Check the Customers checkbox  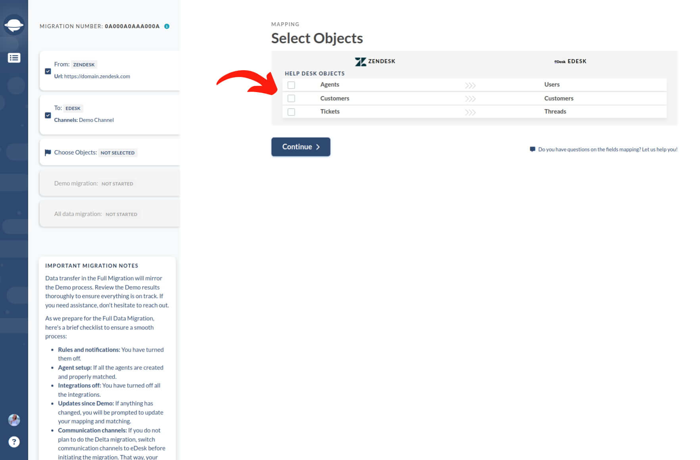point(291,98)
